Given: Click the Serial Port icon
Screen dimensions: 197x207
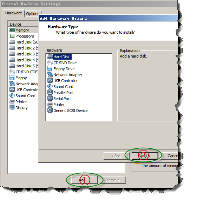Looking at the screenshot, I should pos(50,98).
